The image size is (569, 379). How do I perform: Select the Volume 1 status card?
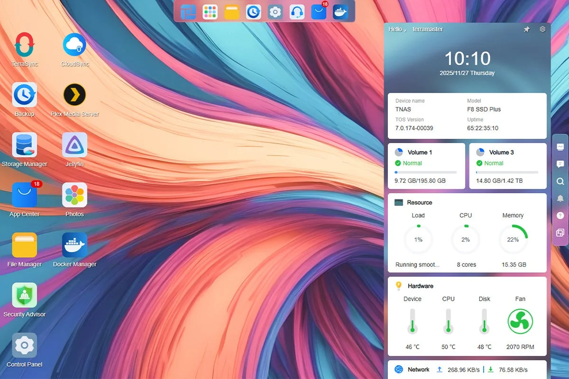pos(426,166)
